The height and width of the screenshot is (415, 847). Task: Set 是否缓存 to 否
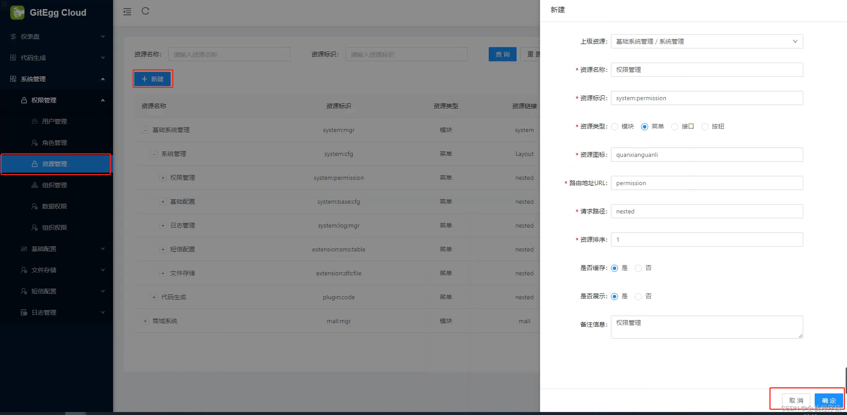point(638,268)
